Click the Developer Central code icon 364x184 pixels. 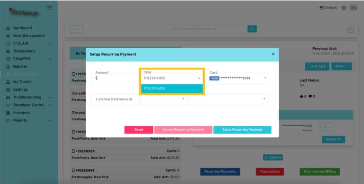click(8, 105)
